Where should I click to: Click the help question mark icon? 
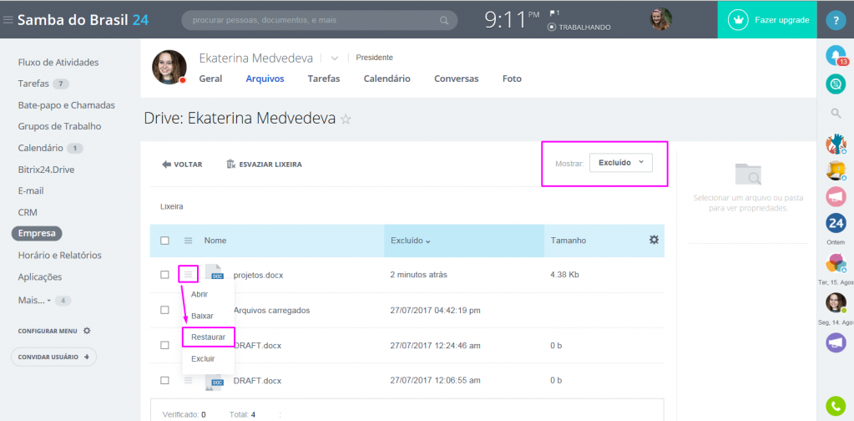[836, 20]
